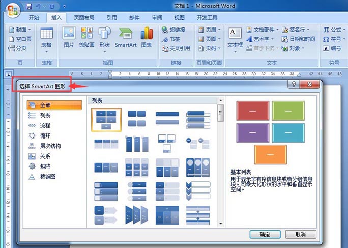Choose the trapezoid list layout thumbnail
The image size is (348, 248).
pos(137,215)
